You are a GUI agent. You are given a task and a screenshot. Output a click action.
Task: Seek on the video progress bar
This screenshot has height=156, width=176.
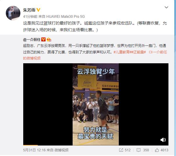(96, 145)
